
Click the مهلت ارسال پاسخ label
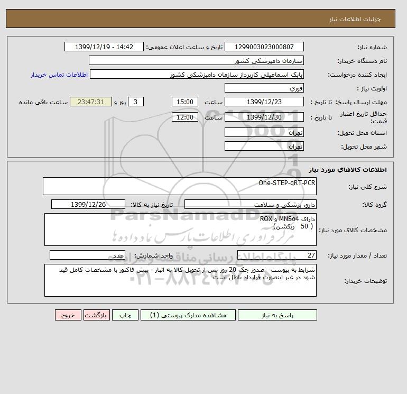361,102
